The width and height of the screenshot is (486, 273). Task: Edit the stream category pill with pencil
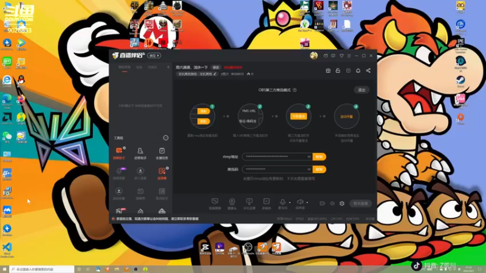197,74
